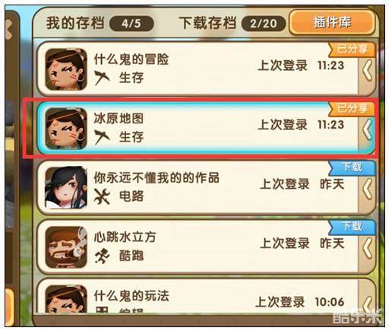Screen dimensions: 389x331
Task: Click the crossed tools 电路 icon
Action: click(102, 196)
